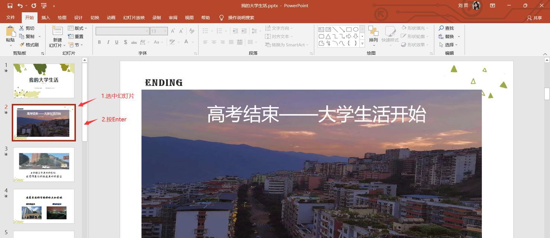
Task: Open the Font name combo box
Action: [x=122, y=31]
